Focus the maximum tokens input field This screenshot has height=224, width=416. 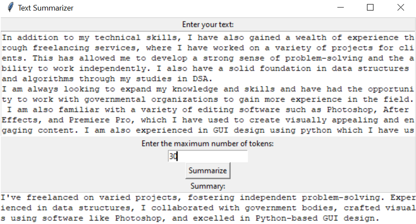coord(208,156)
